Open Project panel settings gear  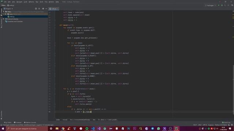coord(43,9)
